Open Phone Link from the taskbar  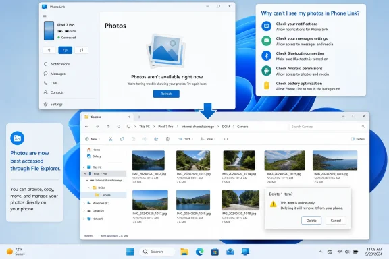coord(245,252)
